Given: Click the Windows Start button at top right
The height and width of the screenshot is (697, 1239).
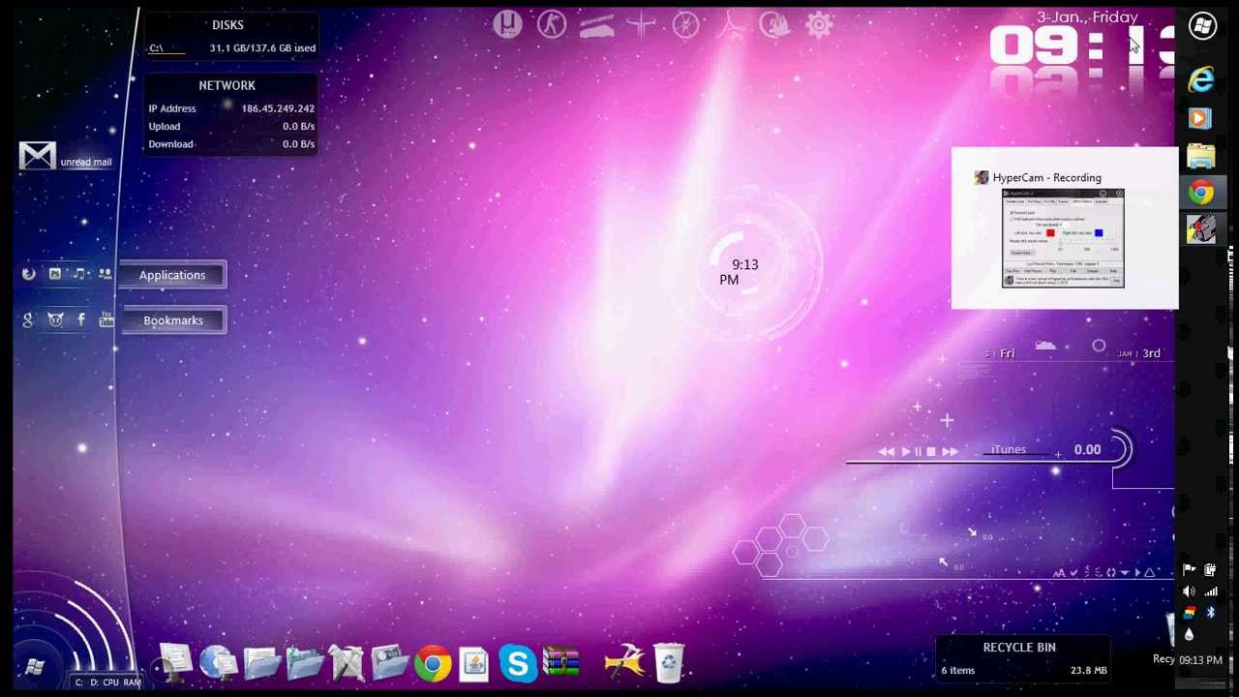Looking at the screenshot, I should pos(1202,26).
